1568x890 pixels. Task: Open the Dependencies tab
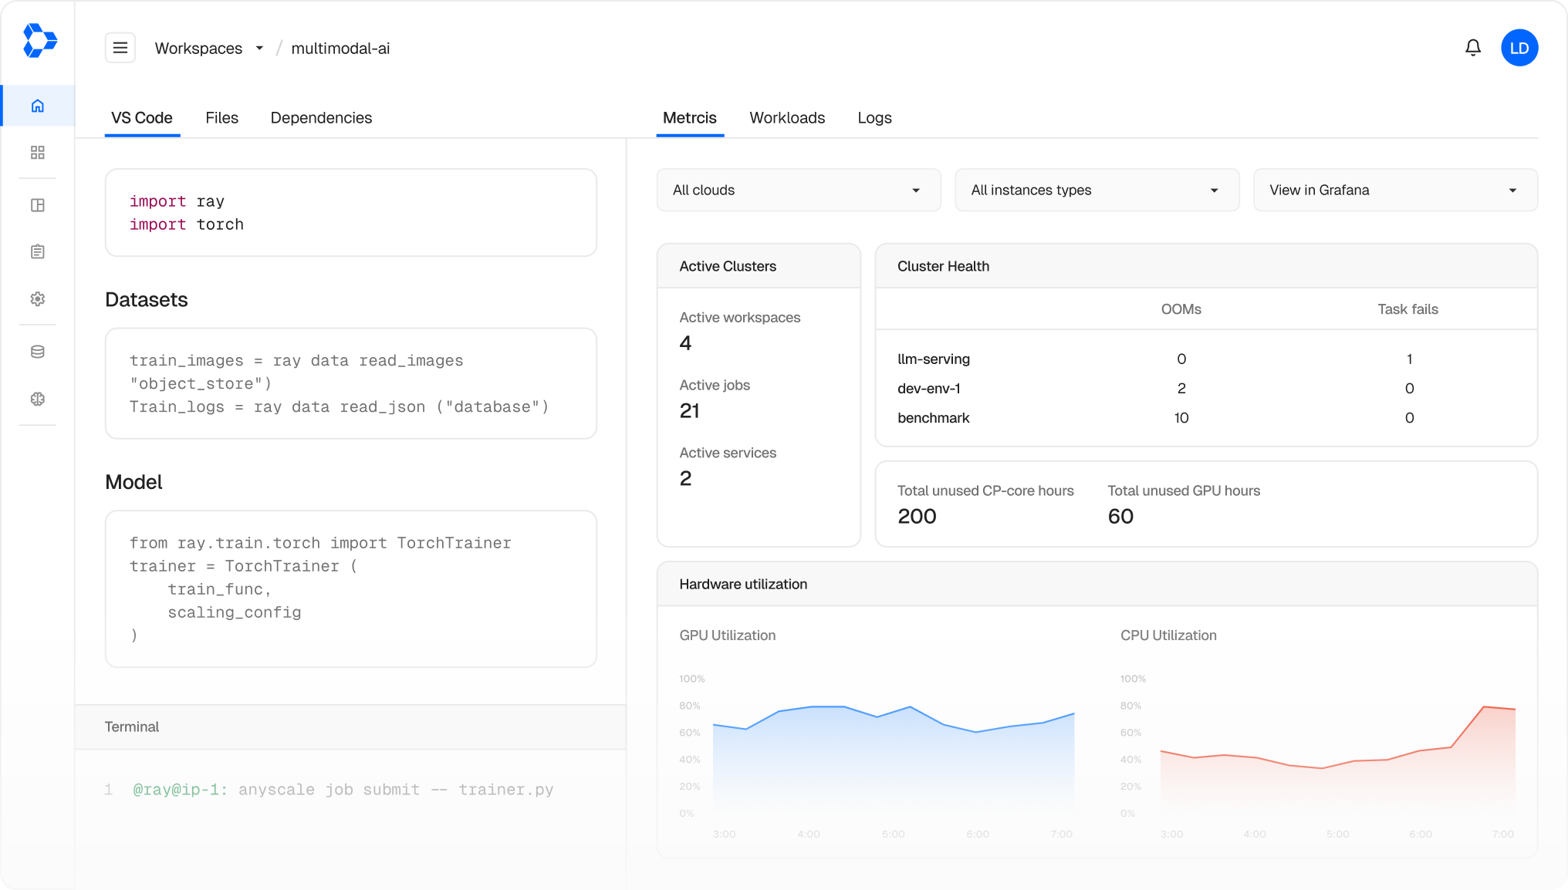(x=321, y=117)
